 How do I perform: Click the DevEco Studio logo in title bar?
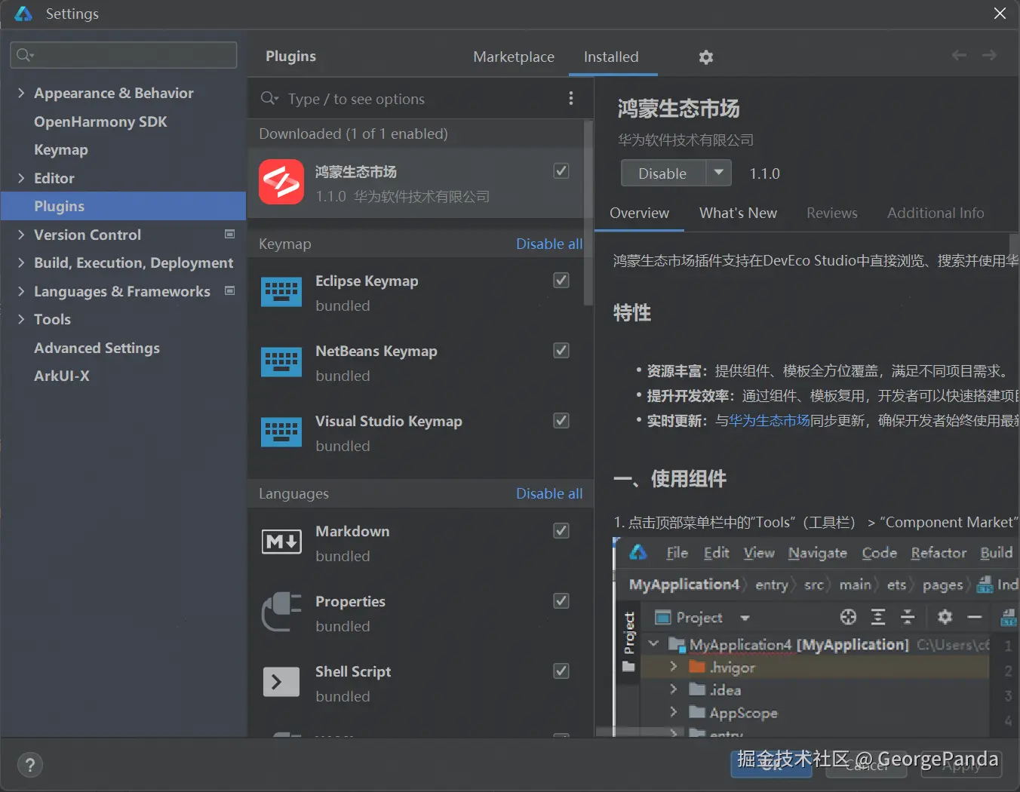click(23, 14)
